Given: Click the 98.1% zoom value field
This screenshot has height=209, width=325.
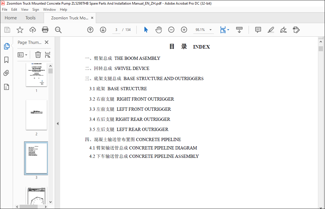Looking at the screenshot, I should point(200,30).
